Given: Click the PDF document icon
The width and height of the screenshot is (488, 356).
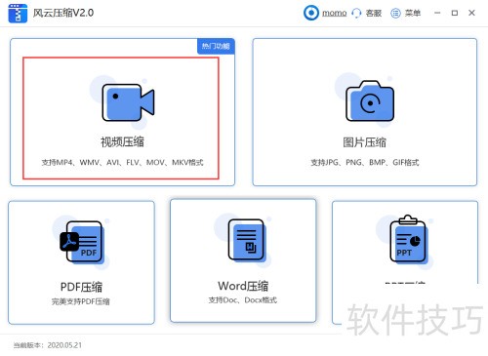Looking at the screenshot, I should 81,242.
